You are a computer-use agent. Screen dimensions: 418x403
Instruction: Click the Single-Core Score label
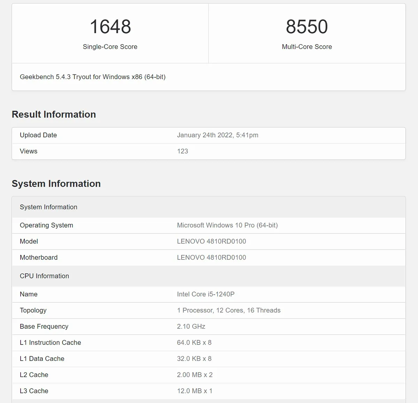pos(110,47)
